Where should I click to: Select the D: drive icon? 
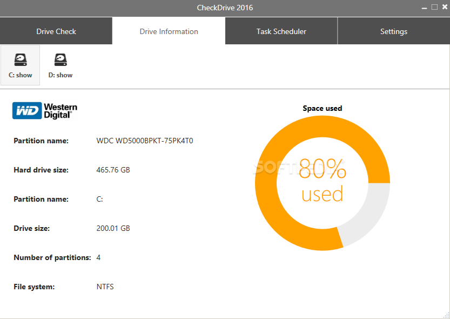coord(61,65)
